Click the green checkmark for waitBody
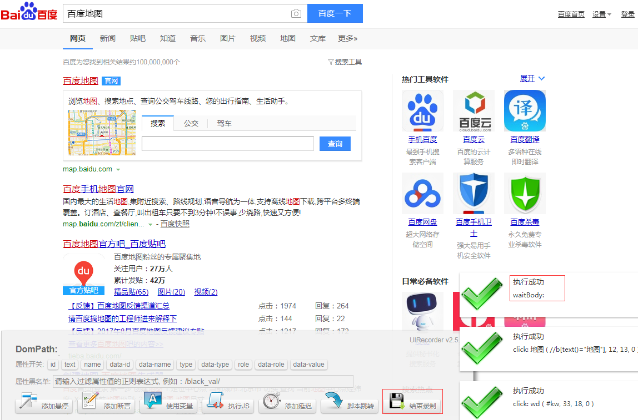This screenshot has width=638, height=420. tap(482, 294)
